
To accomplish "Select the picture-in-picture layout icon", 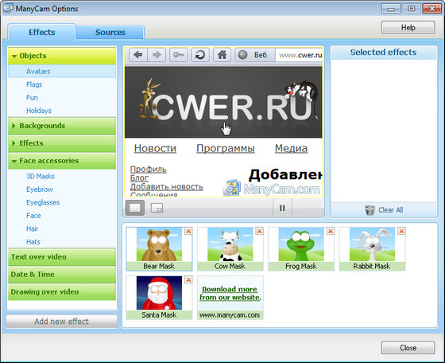I will (x=157, y=208).
